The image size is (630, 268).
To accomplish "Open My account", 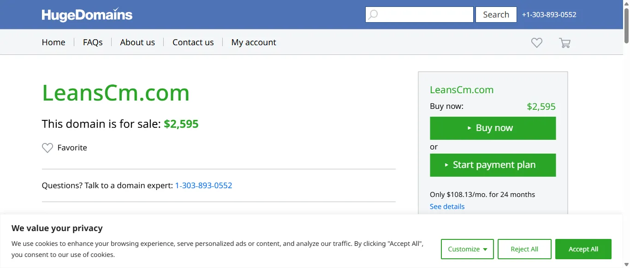I will pos(254,42).
